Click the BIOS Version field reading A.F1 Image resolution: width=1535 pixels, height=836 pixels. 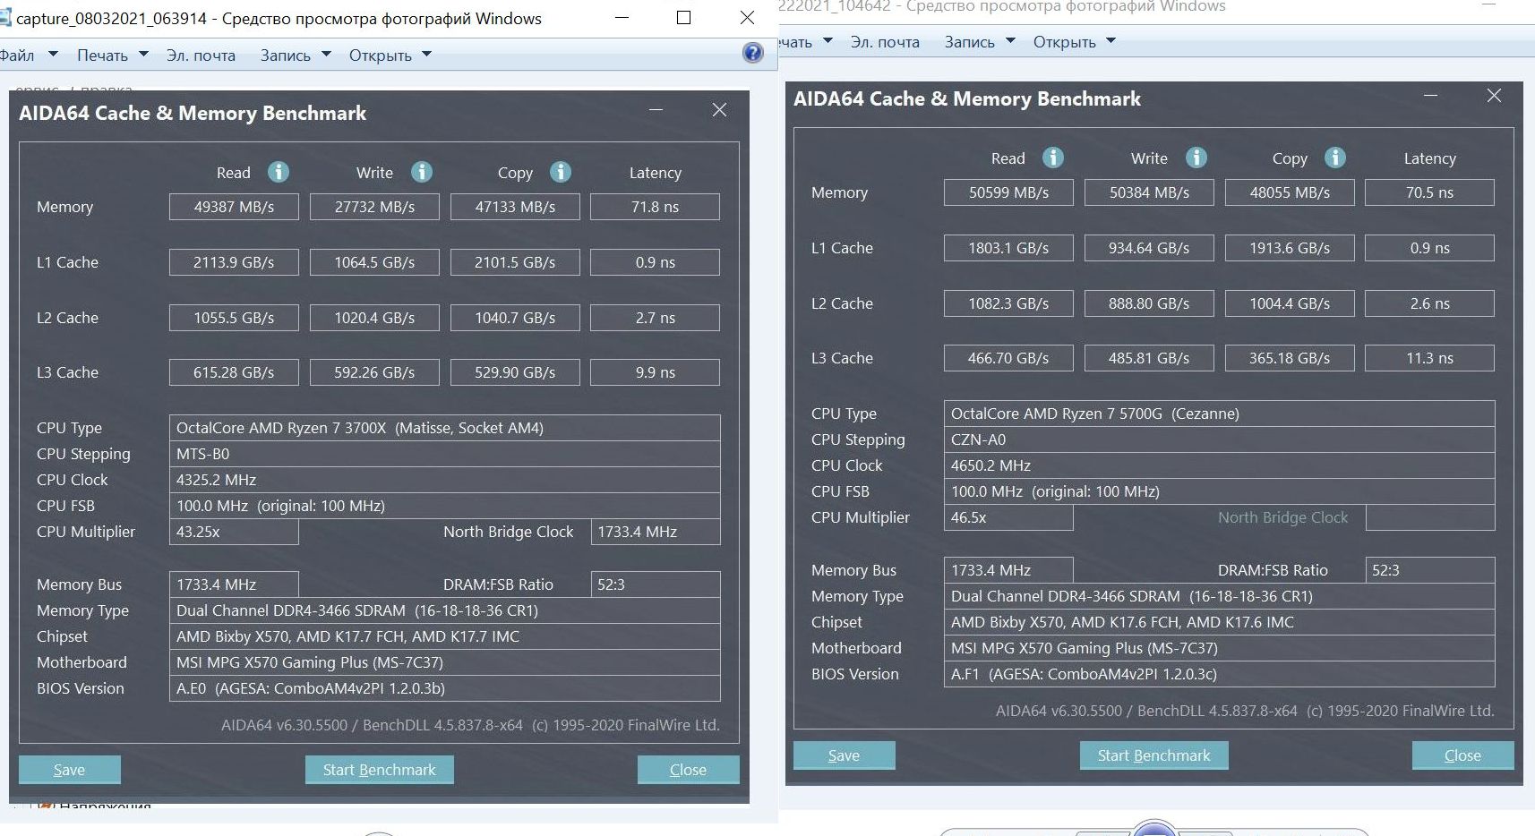click(1220, 674)
